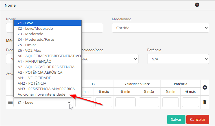This screenshot has width=215, height=126.
Task: Click the Salvar button
Action: pyautogui.click(x=176, y=119)
